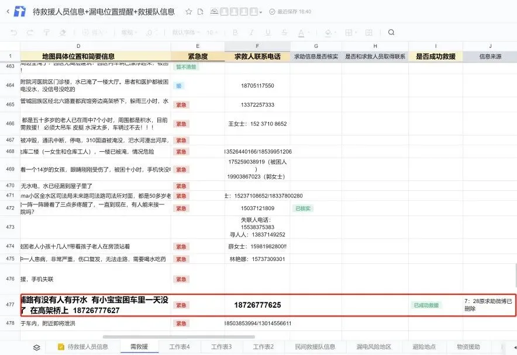Click the 已核实 tag in row 472

(303, 208)
